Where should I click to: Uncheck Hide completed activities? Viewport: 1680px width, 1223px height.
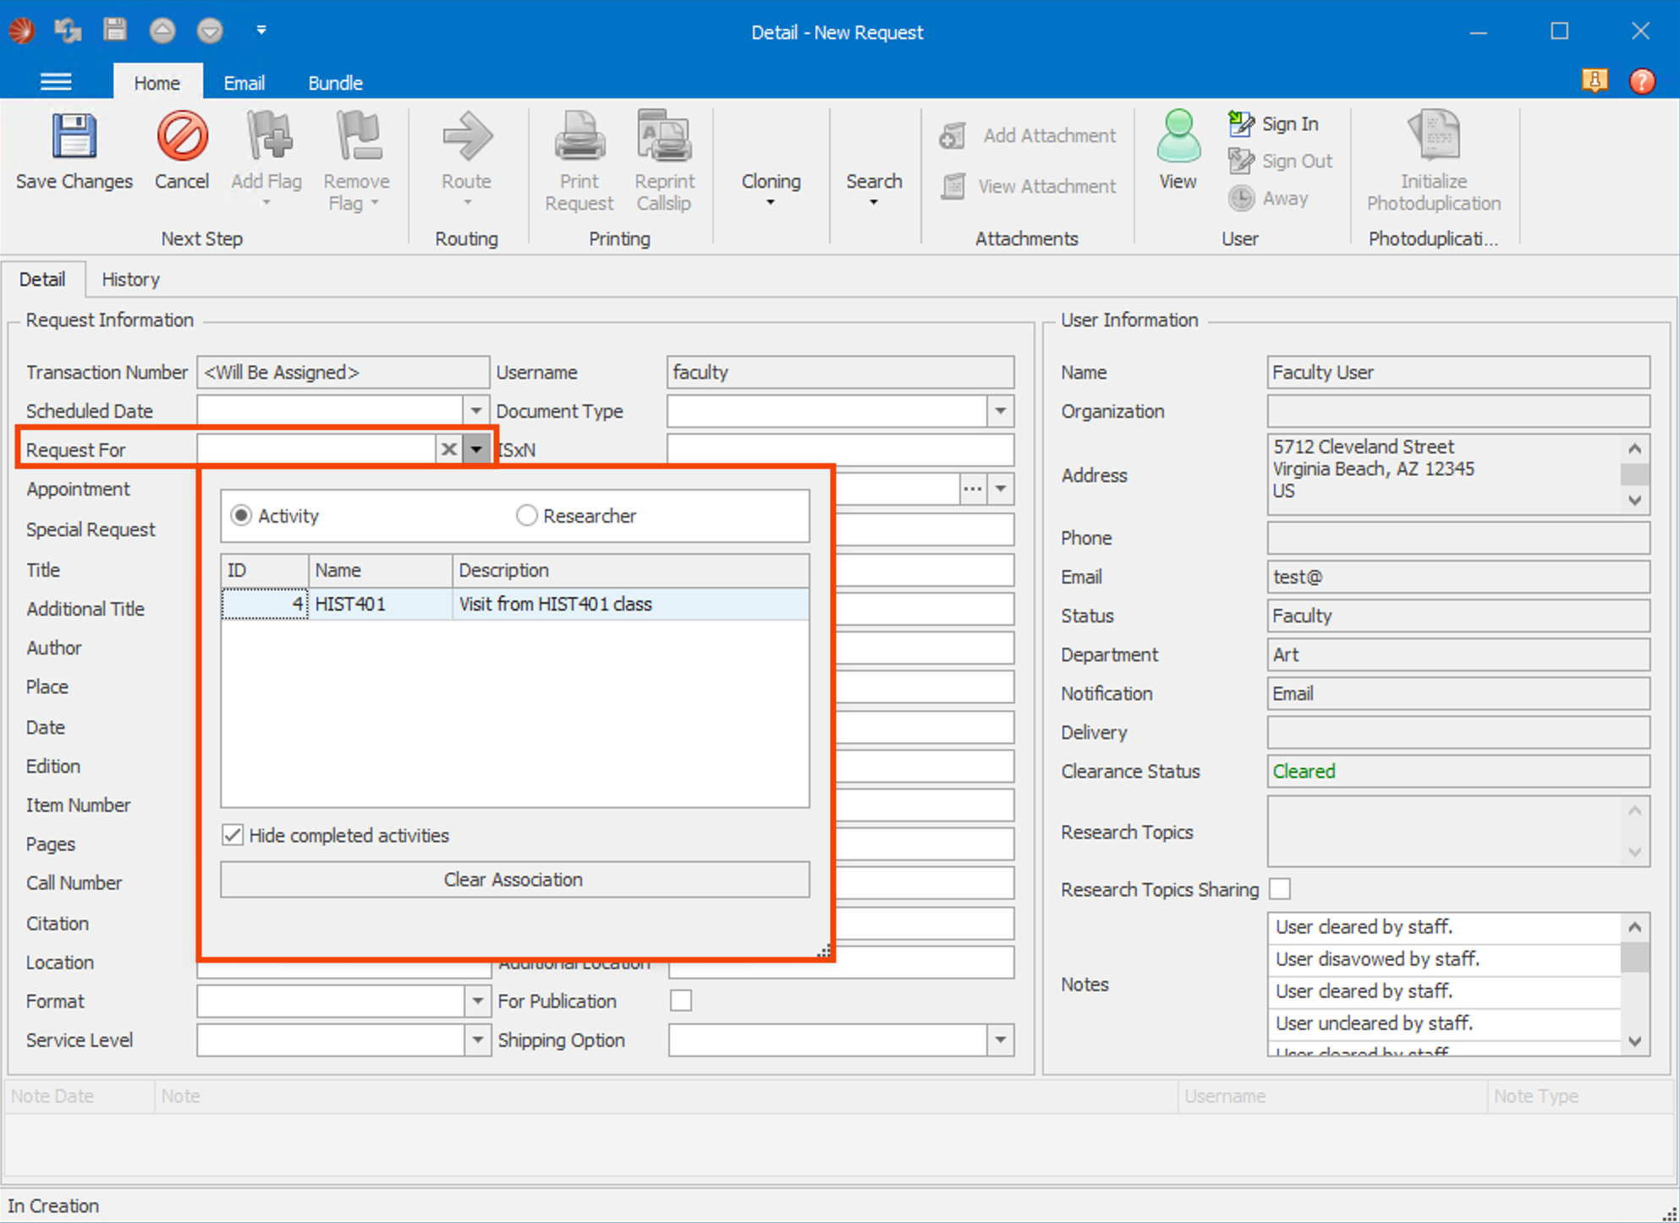pos(233,836)
